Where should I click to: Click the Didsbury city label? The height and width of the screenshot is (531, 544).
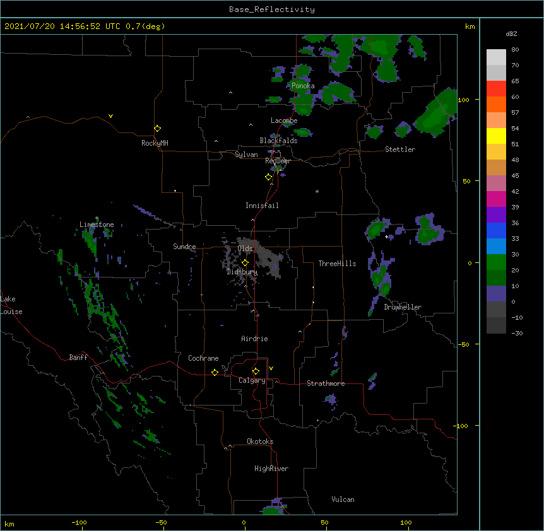[242, 272]
